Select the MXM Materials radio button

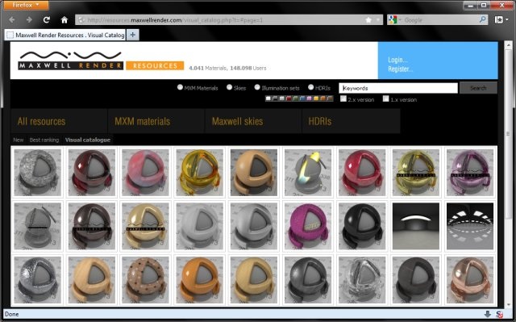click(180, 87)
